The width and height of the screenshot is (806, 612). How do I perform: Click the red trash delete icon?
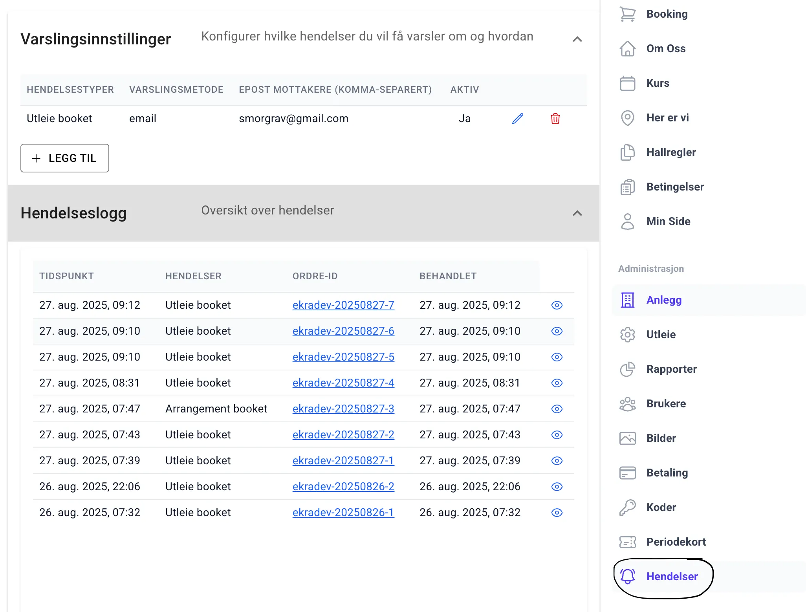coord(555,119)
